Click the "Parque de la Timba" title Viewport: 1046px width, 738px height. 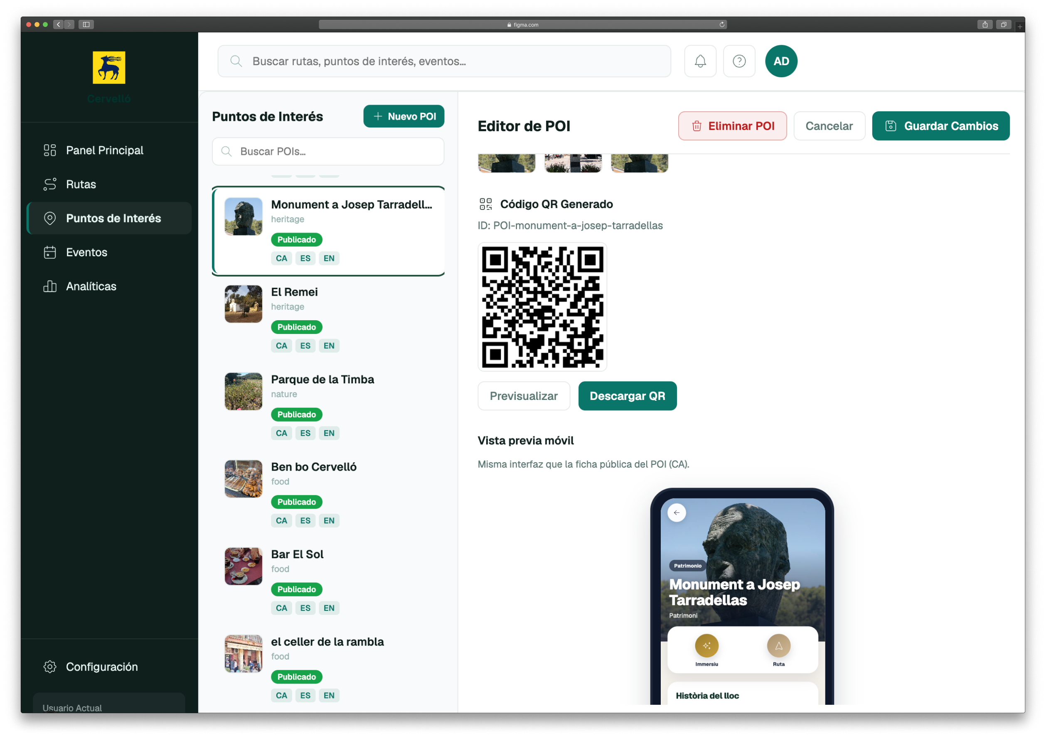(x=322, y=379)
